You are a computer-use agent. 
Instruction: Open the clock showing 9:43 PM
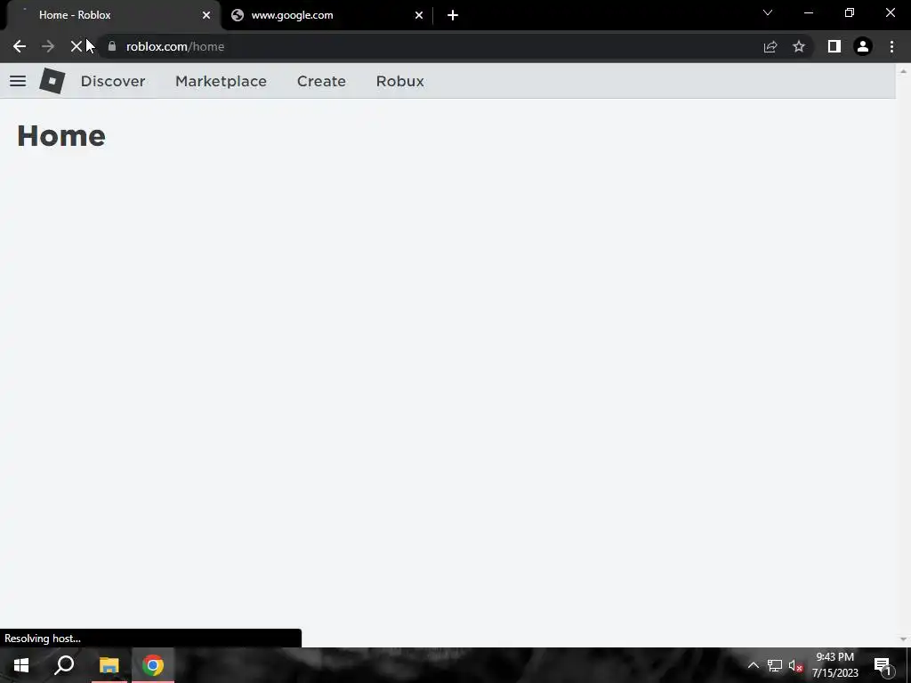(834, 665)
